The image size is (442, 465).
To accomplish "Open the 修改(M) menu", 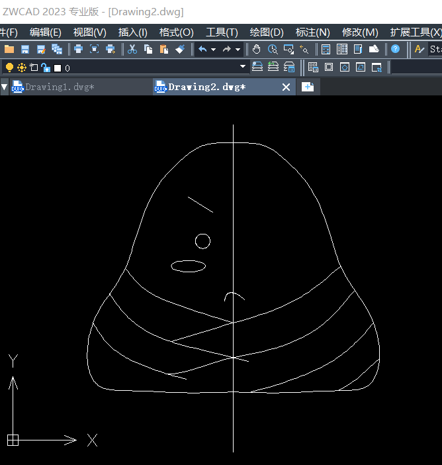I will [x=360, y=32].
